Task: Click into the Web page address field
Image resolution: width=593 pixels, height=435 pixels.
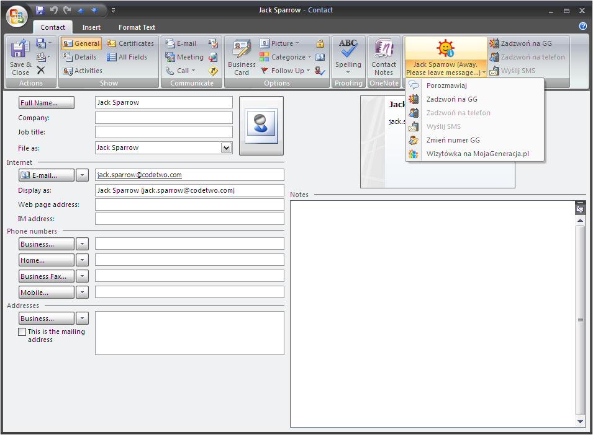Action: point(189,204)
